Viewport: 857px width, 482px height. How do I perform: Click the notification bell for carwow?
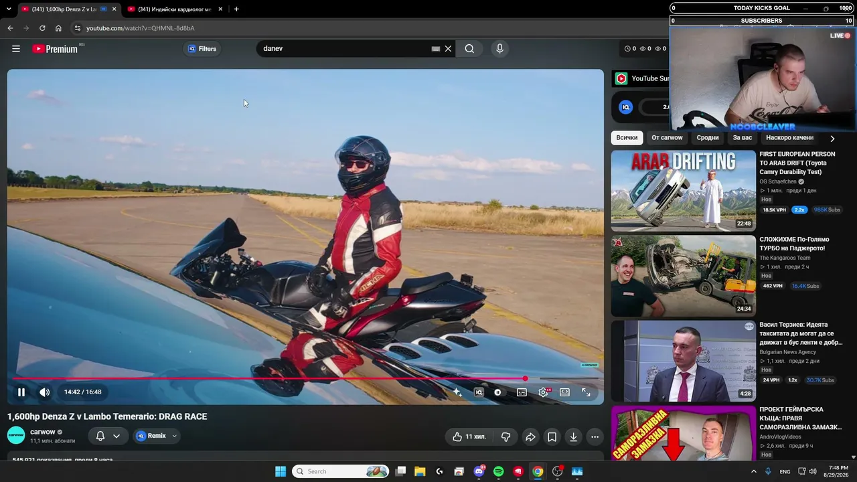100,436
